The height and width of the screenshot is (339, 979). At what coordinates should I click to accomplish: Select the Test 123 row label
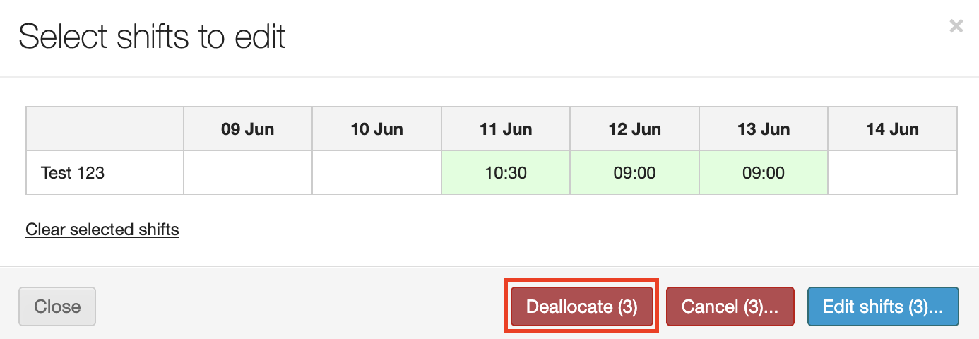pyautogui.click(x=73, y=172)
